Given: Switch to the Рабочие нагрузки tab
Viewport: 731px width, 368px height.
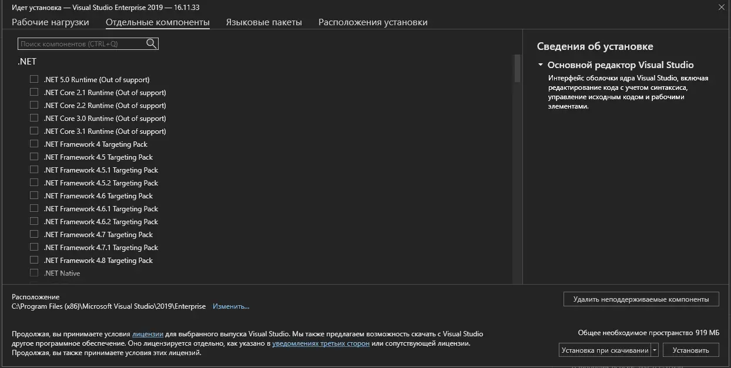Looking at the screenshot, I should [x=50, y=22].
